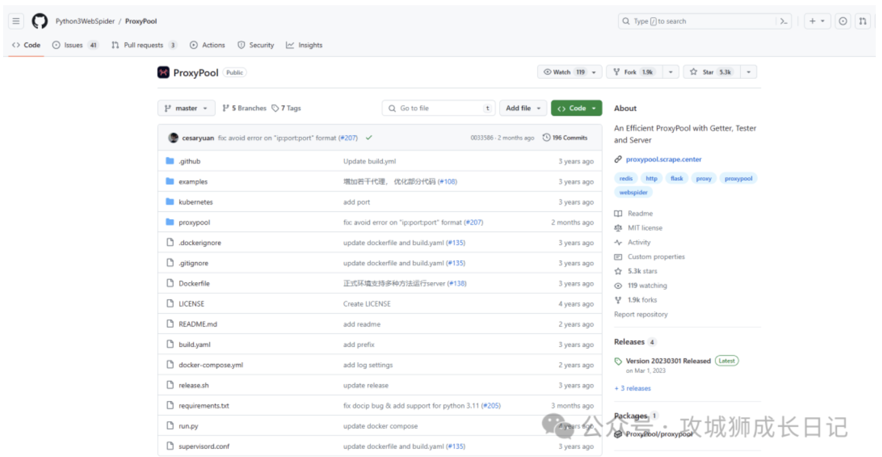Switch to the Issues tab
Viewport: 882px width, 457px height.
tap(74, 45)
